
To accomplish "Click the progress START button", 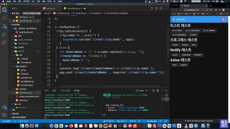I will (175, 45).
